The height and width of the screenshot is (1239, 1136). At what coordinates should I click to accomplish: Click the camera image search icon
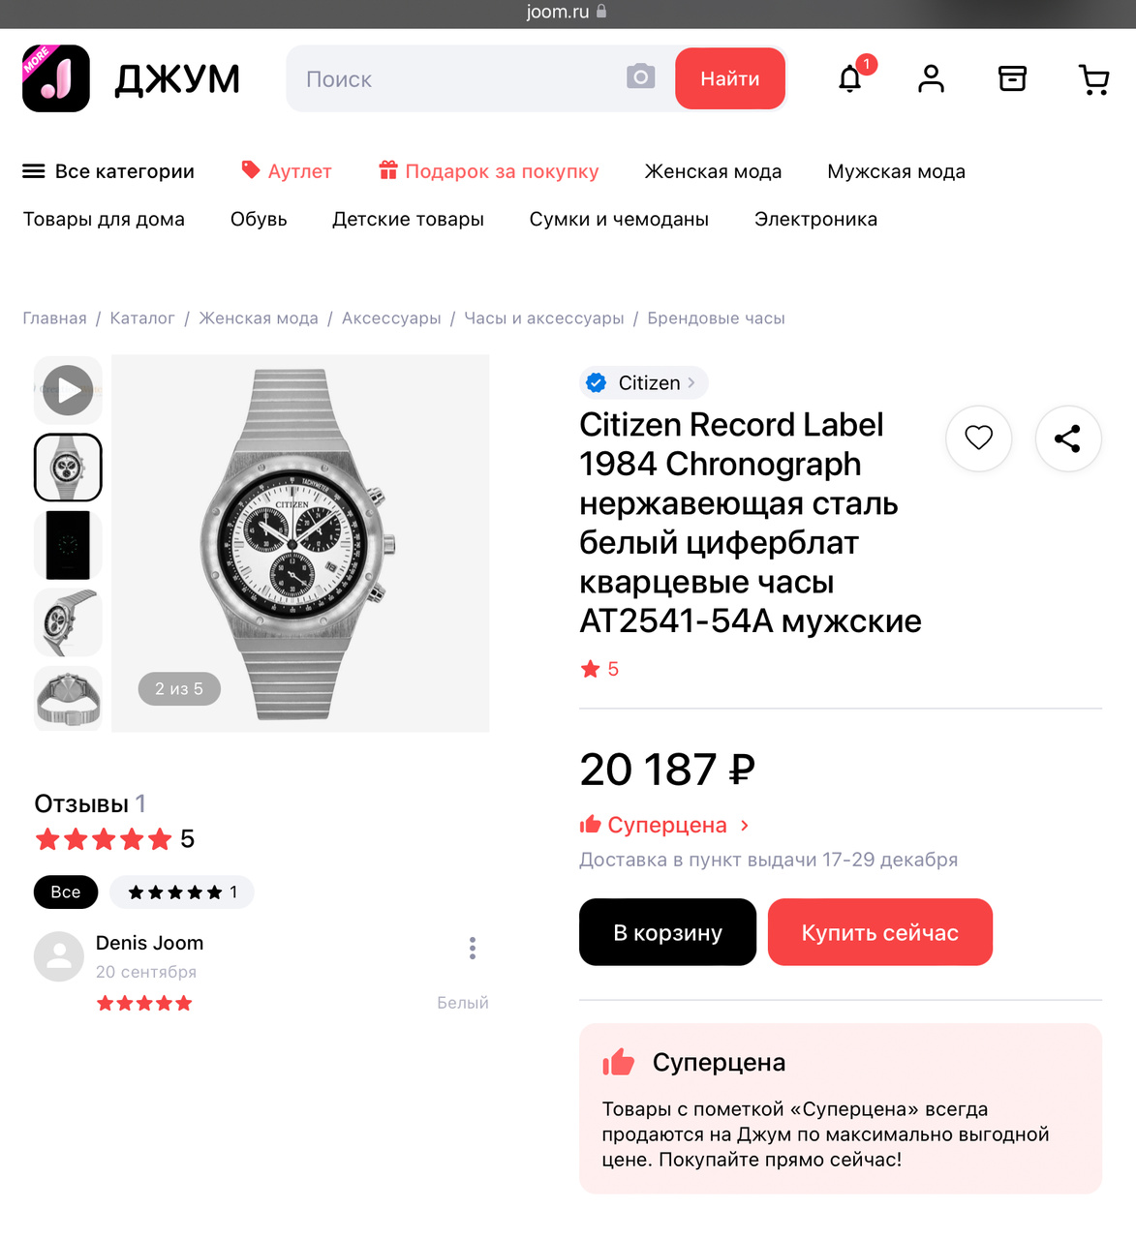click(641, 76)
